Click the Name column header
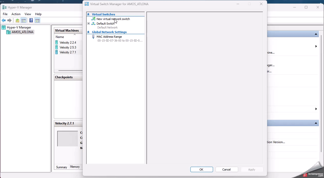Viewport: 324px width, 178px height. [x=60, y=37]
